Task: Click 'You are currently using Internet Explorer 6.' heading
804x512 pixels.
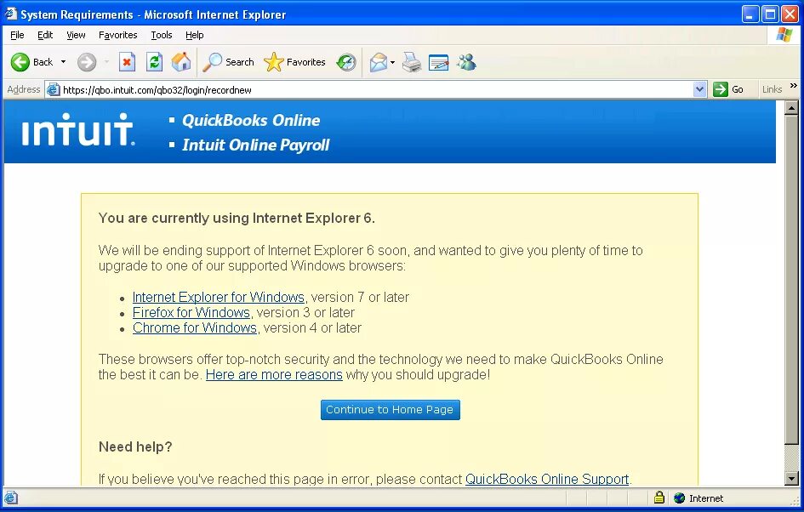Action: pos(237,219)
